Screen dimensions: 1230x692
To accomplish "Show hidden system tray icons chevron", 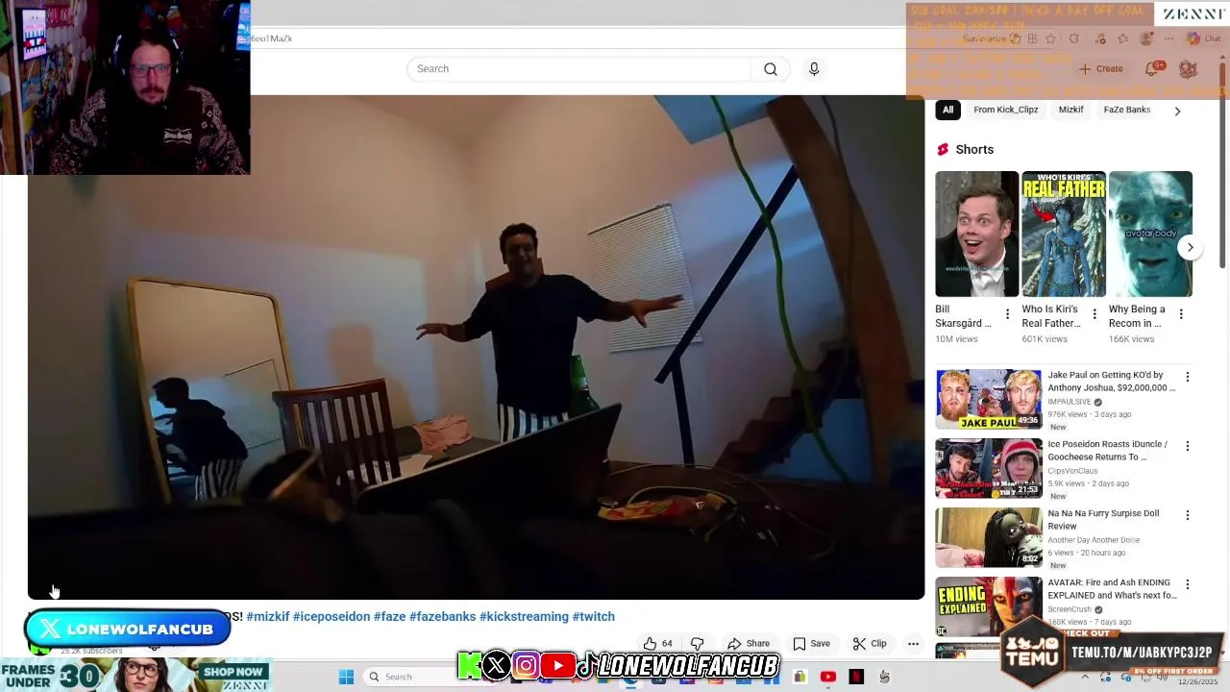I will [1085, 677].
